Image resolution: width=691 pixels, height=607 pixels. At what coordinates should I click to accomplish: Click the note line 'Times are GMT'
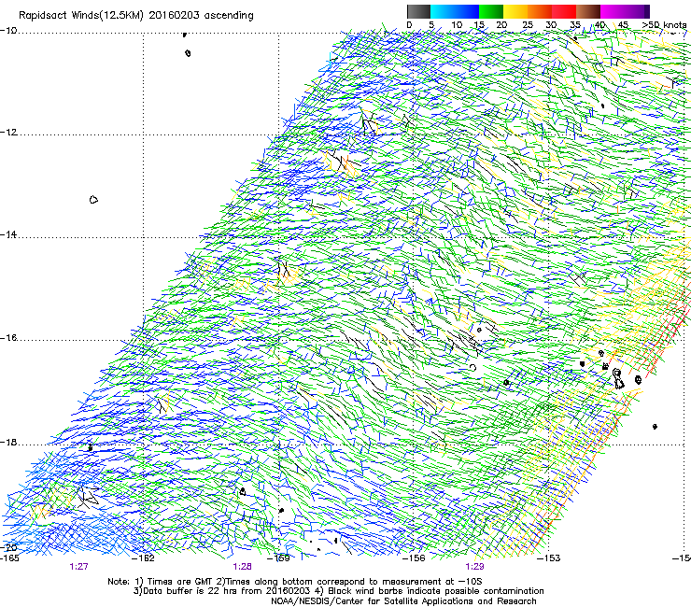click(179, 582)
